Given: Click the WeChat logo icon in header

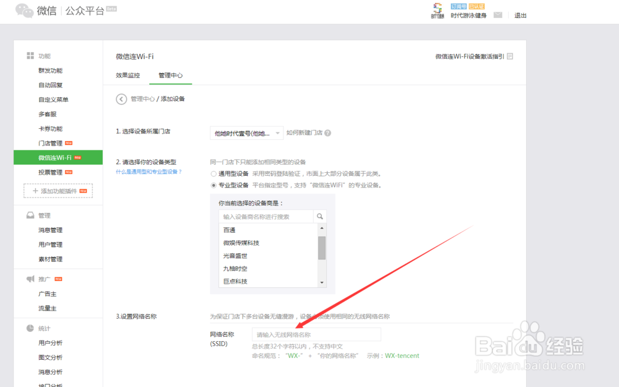Looking at the screenshot, I should click(x=24, y=11).
